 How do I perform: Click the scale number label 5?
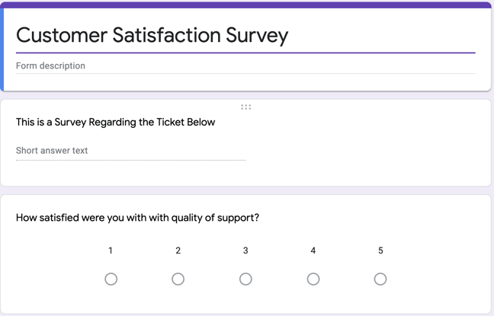coord(380,251)
